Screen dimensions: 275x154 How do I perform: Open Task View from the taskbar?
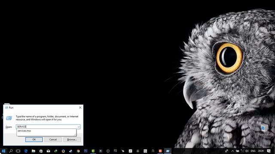point(18,151)
